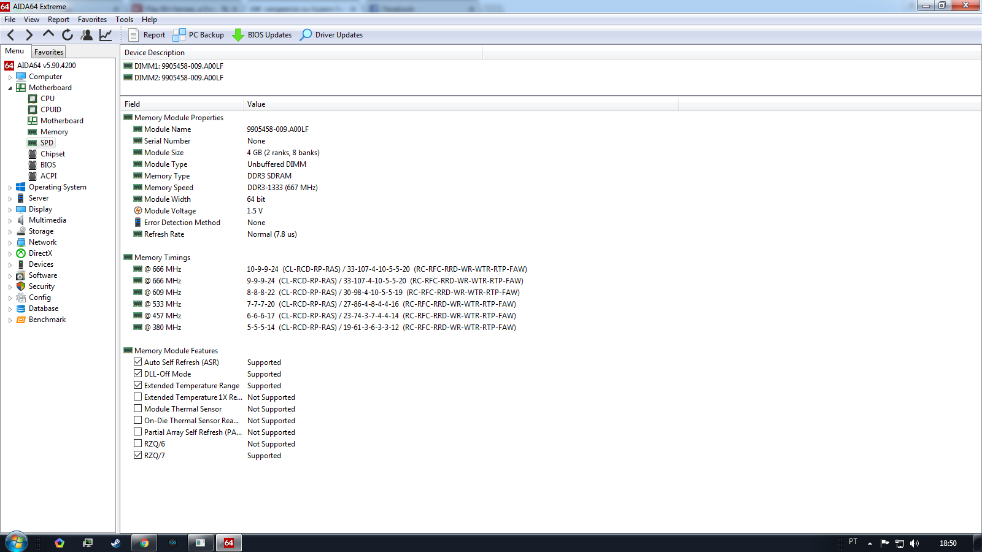Go up one level with Up arrow
982x552 pixels.
point(48,35)
